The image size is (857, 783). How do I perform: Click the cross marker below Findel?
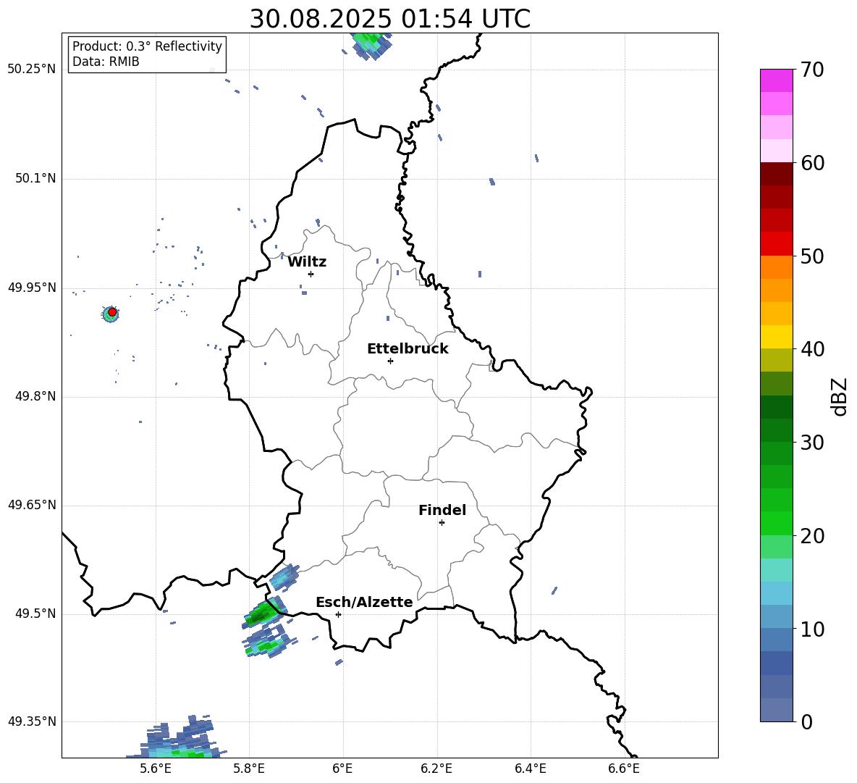[x=442, y=523]
